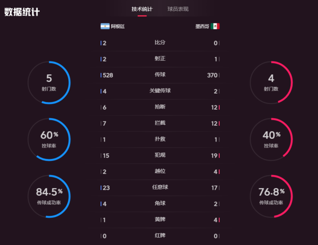Image resolution: width=318 pixels, height=245 pixels.
Task: Click Argentina's 84.5% 传球成功率 gauge
Action: (49, 195)
